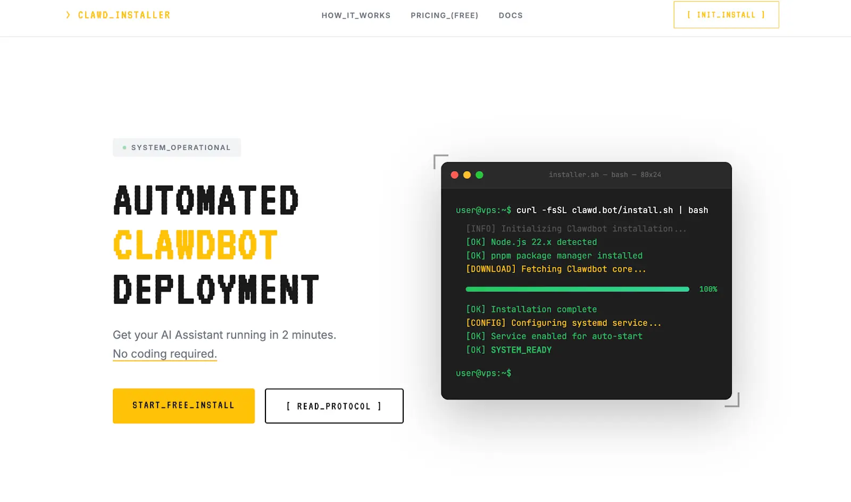Viewport: 851px width, 502px height.
Task: Click the 'DEPLOYMENT' headline word
Action: [216, 290]
